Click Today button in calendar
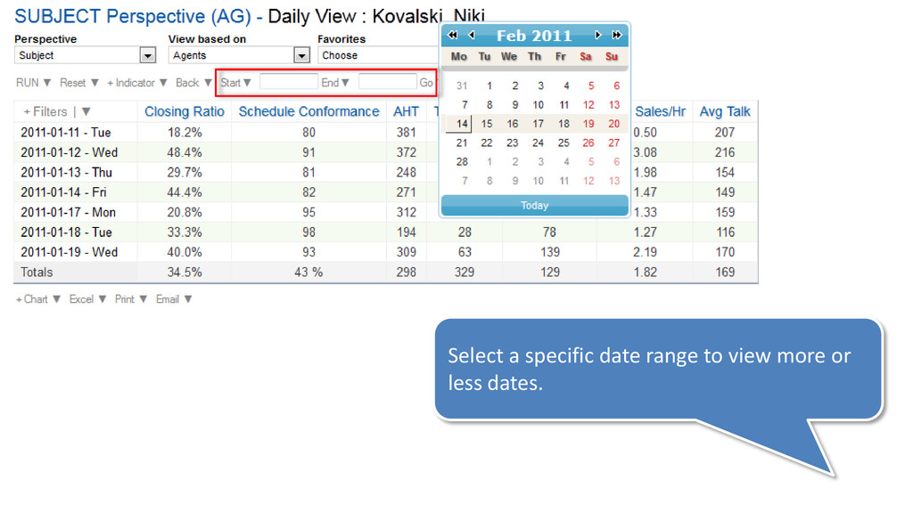913x513 pixels. tap(535, 206)
